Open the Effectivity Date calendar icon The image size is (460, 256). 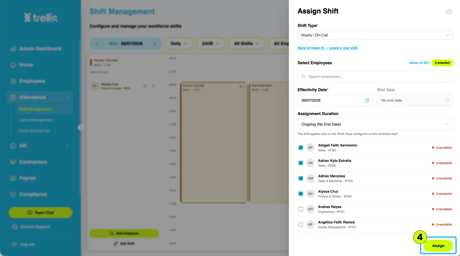click(367, 101)
